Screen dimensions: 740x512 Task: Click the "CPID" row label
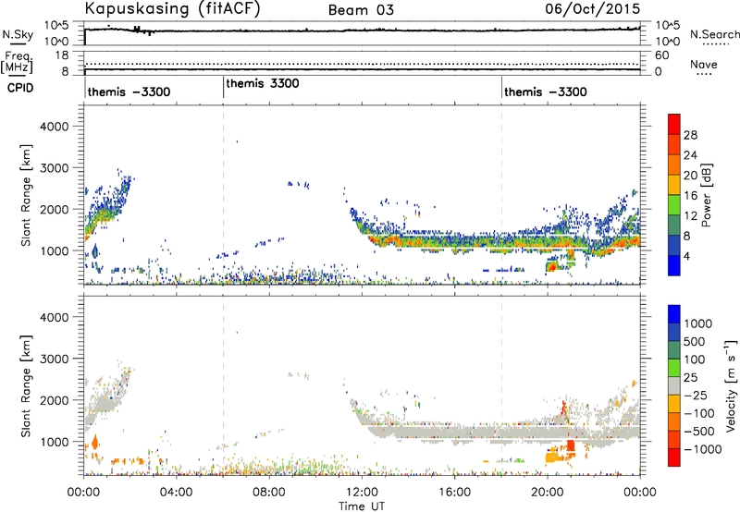[x=20, y=88]
